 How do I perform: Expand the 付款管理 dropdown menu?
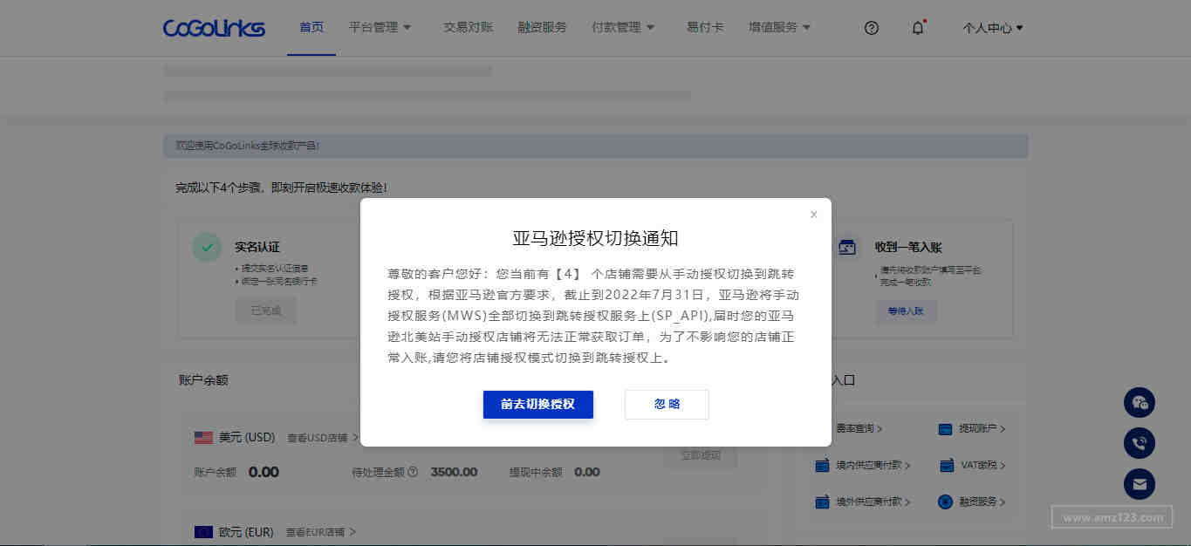pyautogui.click(x=623, y=28)
